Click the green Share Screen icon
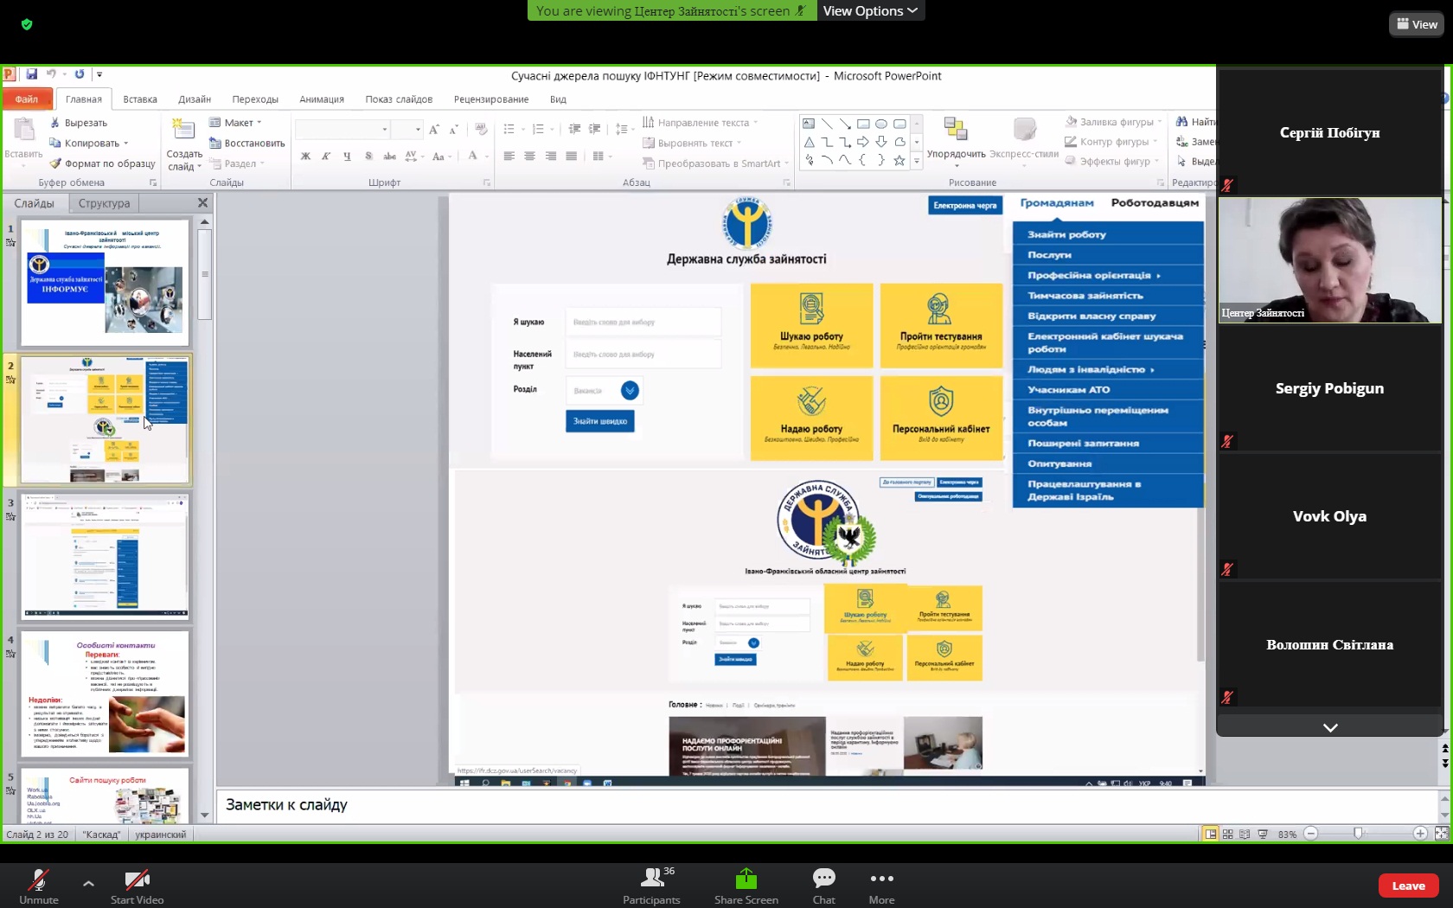Image resolution: width=1453 pixels, height=908 pixels. click(746, 879)
